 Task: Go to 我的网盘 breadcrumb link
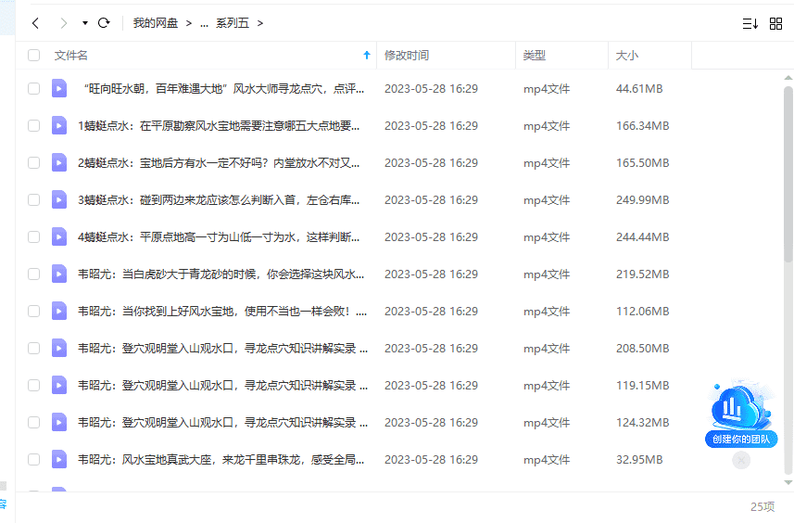click(x=156, y=23)
